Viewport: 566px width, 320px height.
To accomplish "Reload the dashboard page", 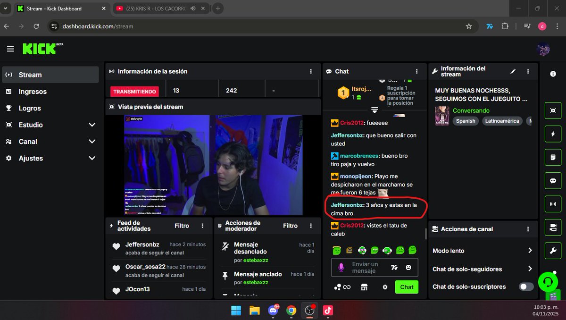I will 36,26.
